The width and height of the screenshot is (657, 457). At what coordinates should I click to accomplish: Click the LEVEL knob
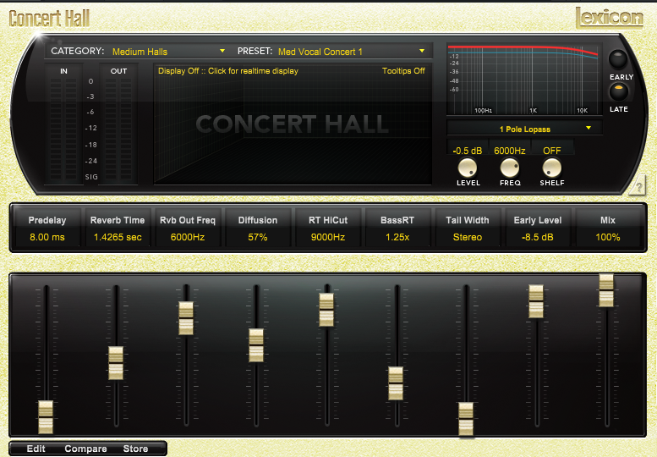pyautogui.click(x=468, y=167)
